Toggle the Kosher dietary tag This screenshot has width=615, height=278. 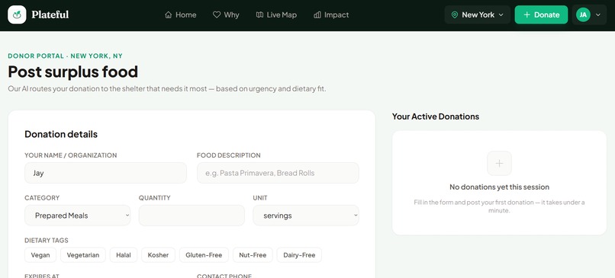158,255
